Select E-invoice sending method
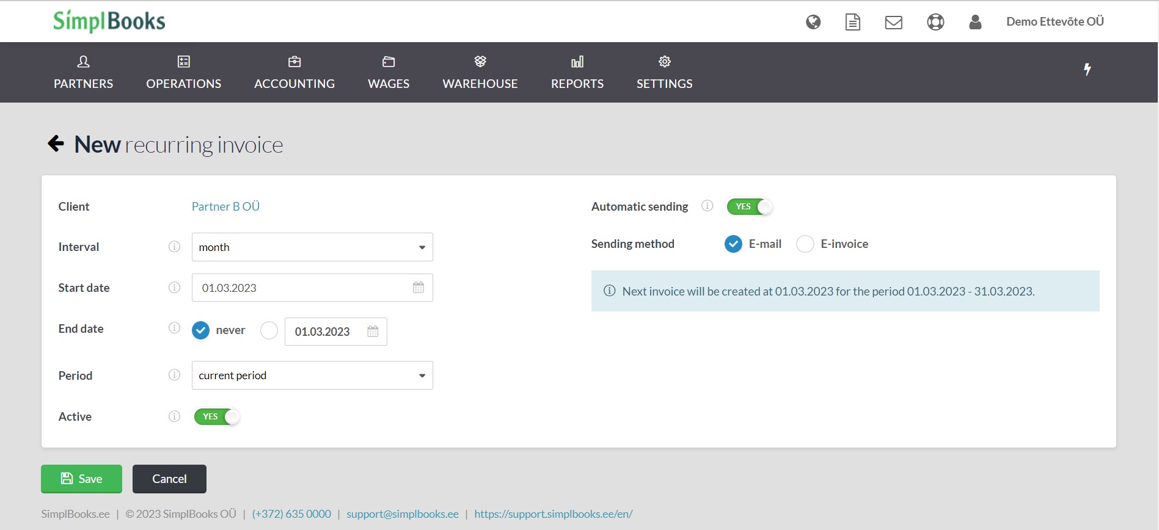This screenshot has width=1159, height=530. point(805,244)
